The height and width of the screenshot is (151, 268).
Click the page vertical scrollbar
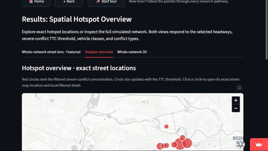click(267, 30)
